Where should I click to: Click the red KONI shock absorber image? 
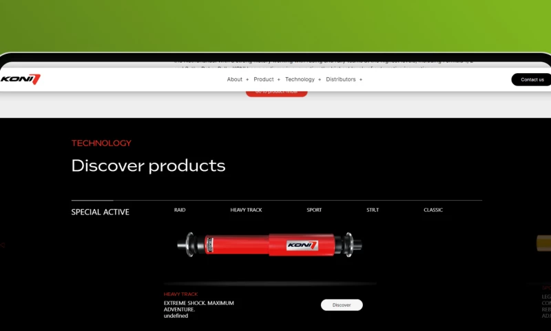pos(269,245)
